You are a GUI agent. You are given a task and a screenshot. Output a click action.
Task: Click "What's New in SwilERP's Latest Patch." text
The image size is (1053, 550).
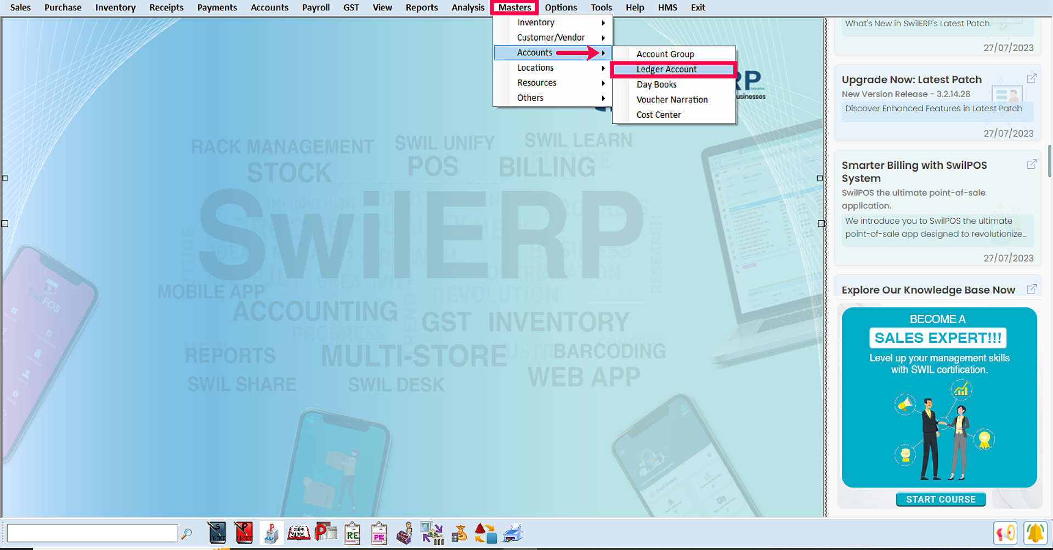918,24
